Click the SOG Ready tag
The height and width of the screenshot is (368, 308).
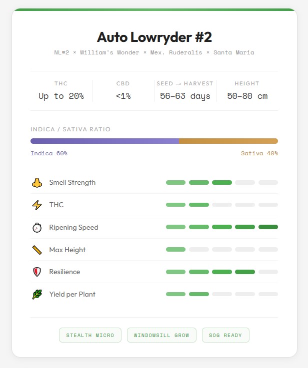point(225,335)
